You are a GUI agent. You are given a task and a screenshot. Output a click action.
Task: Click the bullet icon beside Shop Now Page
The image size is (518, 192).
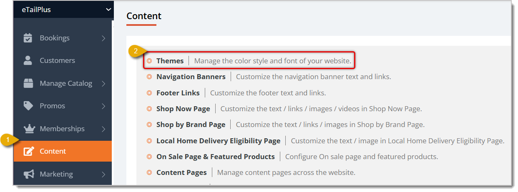(149, 109)
